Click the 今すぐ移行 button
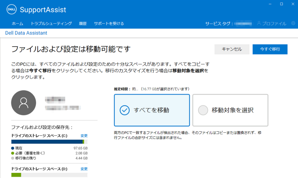 (270, 49)
